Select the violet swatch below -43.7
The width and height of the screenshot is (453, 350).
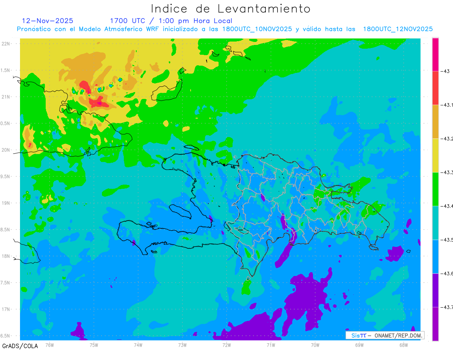pyautogui.click(x=435, y=324)
